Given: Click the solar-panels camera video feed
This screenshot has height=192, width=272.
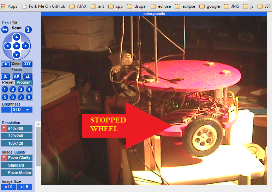Looking at the screenshot, I should click(154, 101).
